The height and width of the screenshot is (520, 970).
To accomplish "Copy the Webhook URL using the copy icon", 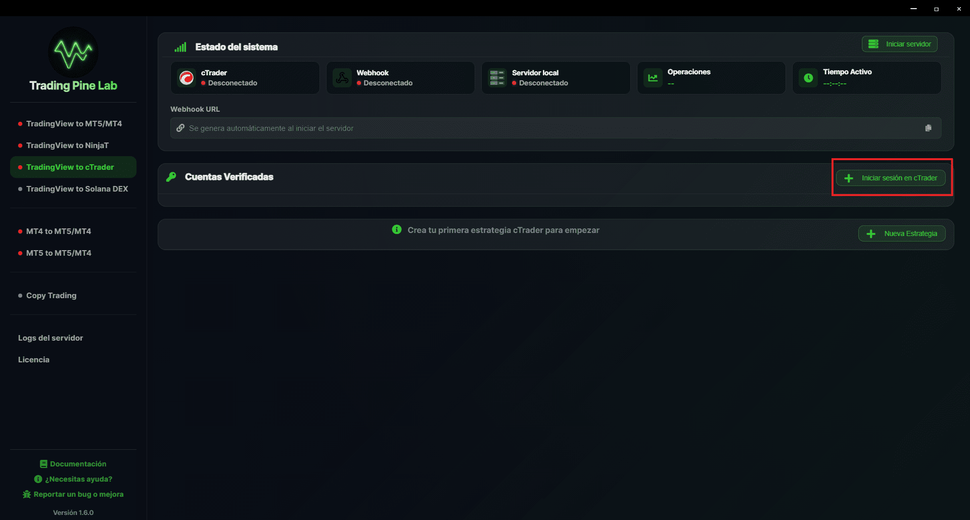I will [929, 127].
